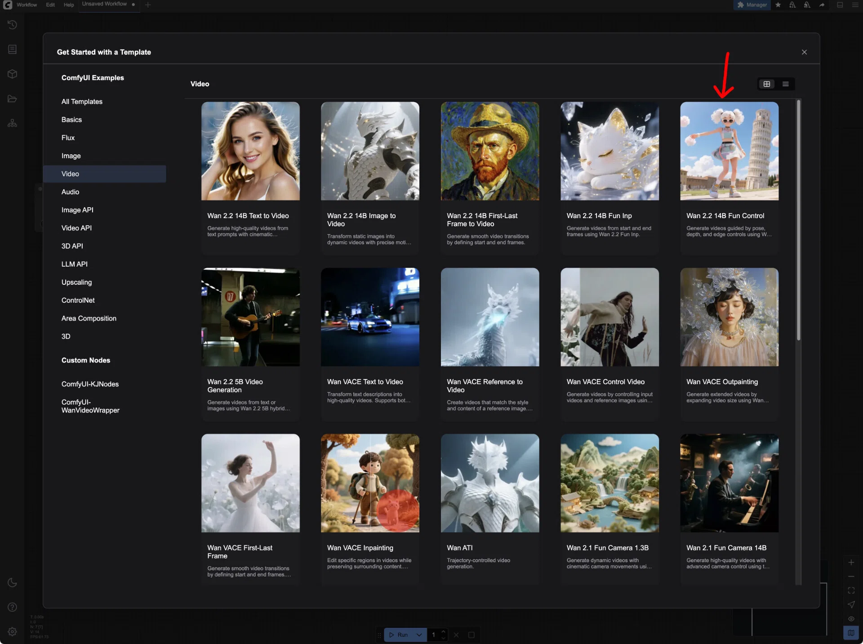The image size is (863, 644).
Task: Add a new workflow tab with plus icon
Action: point(148,5)
